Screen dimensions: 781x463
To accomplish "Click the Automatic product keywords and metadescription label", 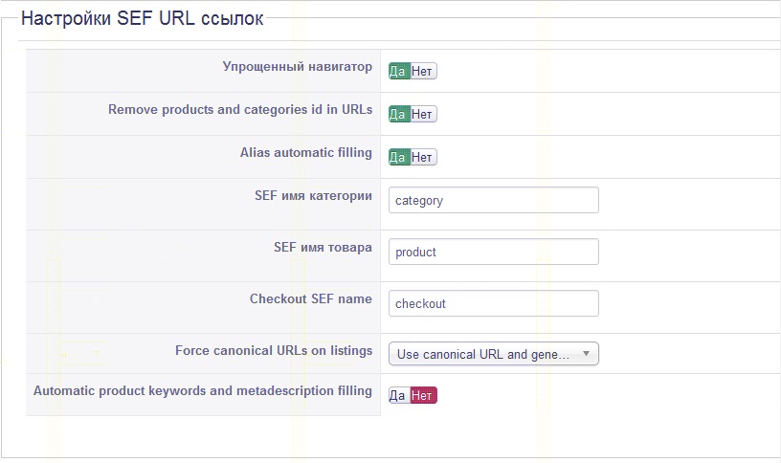I will tap(202, 390).
